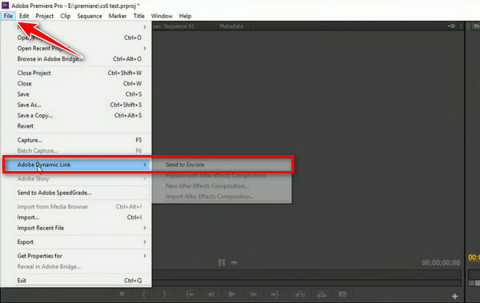Image resolution: width=480 pixels, height=303 pixels.
Task: Click the Go to In point icon
Action: pyautogui.click(x=190, y=294)
